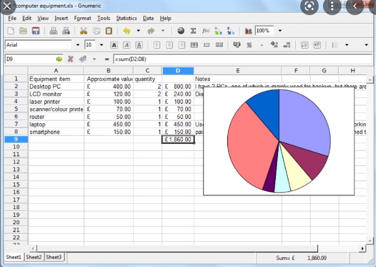The width and height of the screenshot is (376, 267).
Task: Decrease indent icon
Action: (304, 45)
